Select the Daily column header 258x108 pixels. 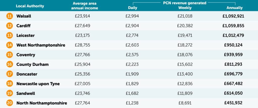pyautogui.click(x=133, y=8)
